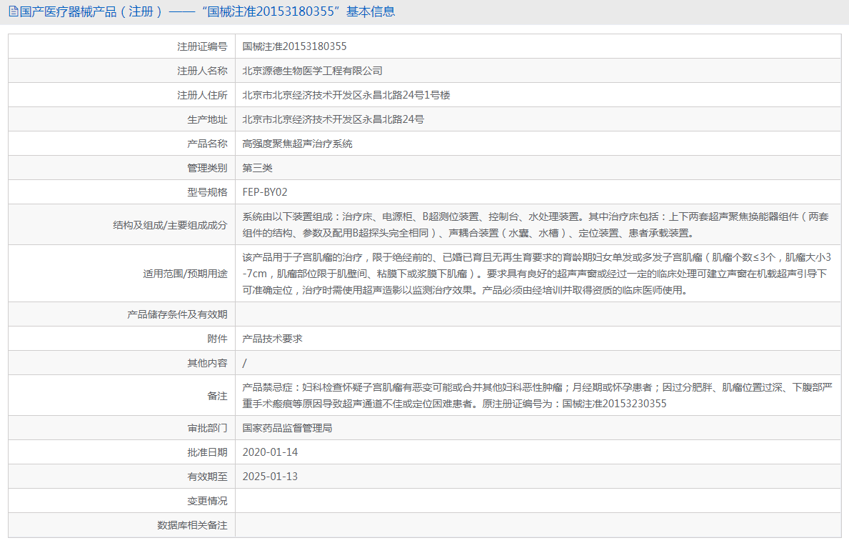Click the 有效期至 label
The height and width of the screenshot is (543, 849).
[x=207, y=477]
